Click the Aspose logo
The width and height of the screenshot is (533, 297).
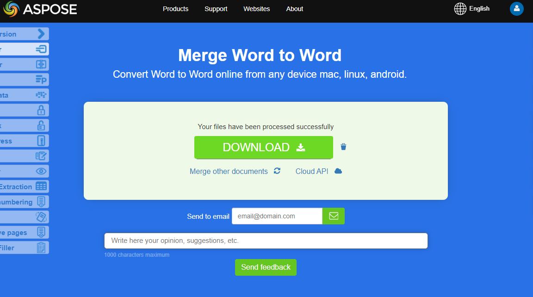(39, 9)
